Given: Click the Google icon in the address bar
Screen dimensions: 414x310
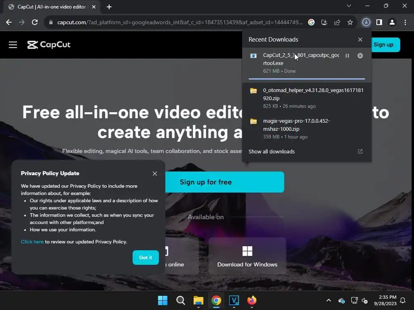Looking at the screenshot, I should (x=311, y=23).
